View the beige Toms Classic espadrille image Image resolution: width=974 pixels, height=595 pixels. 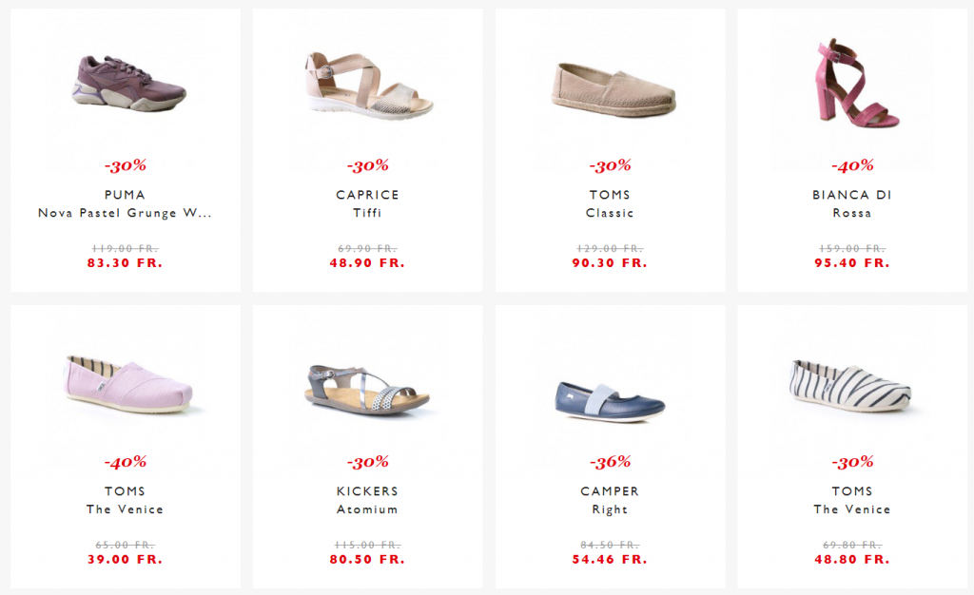pyautogui.click(x=613, y=89)
